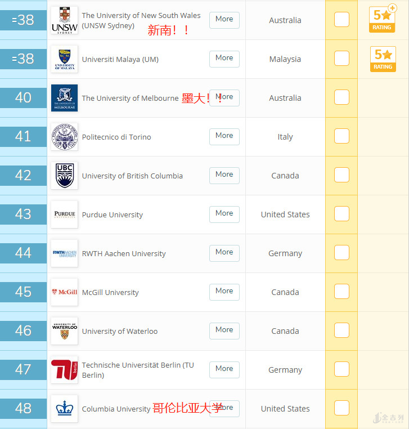Check the box for Politecnico di Torino
Image resolution: width=409 pixels, height=429 pixels.
pos(341,136)
